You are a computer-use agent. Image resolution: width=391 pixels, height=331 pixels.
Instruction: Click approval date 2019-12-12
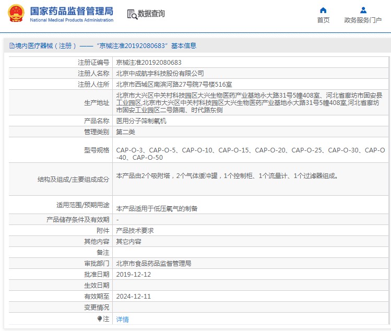(x=134, y=275)
